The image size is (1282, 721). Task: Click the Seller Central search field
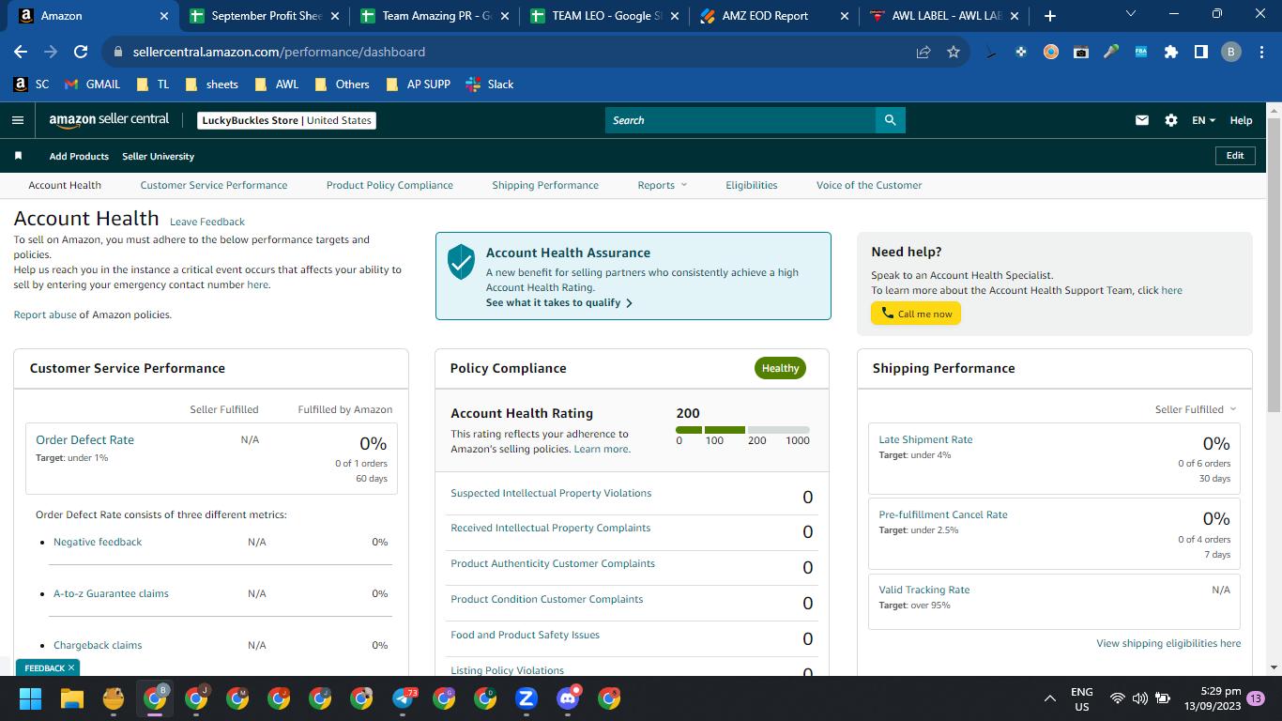(x=740, y=120)
